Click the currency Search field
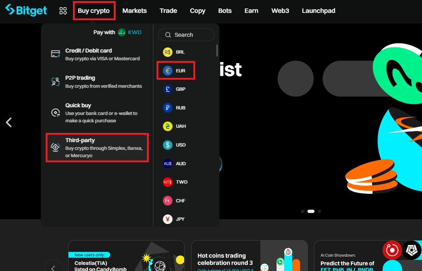The height and width of the screenshot is (271, 422). click(x=186, y=35)
